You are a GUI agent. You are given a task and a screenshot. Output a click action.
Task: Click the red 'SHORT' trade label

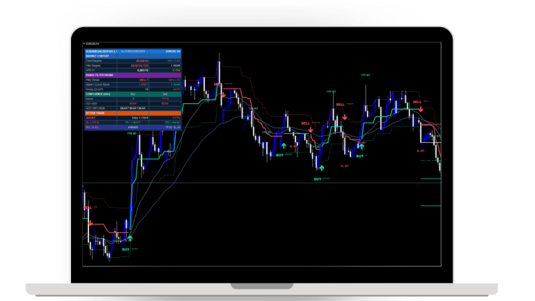click(91, 118)
